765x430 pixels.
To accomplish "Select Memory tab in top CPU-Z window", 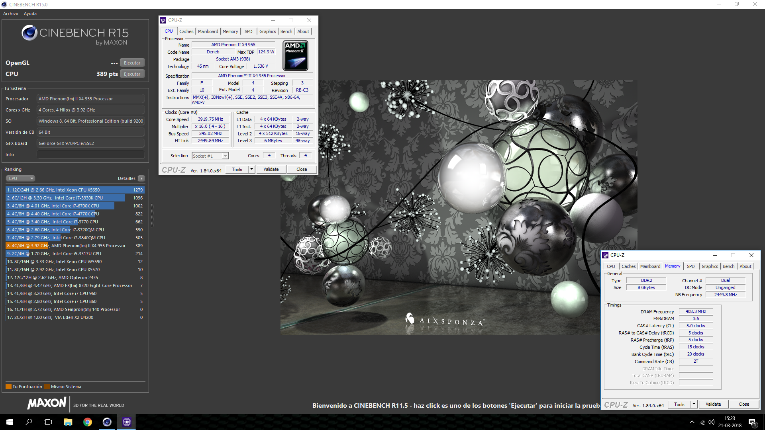I will click(230, 31).
